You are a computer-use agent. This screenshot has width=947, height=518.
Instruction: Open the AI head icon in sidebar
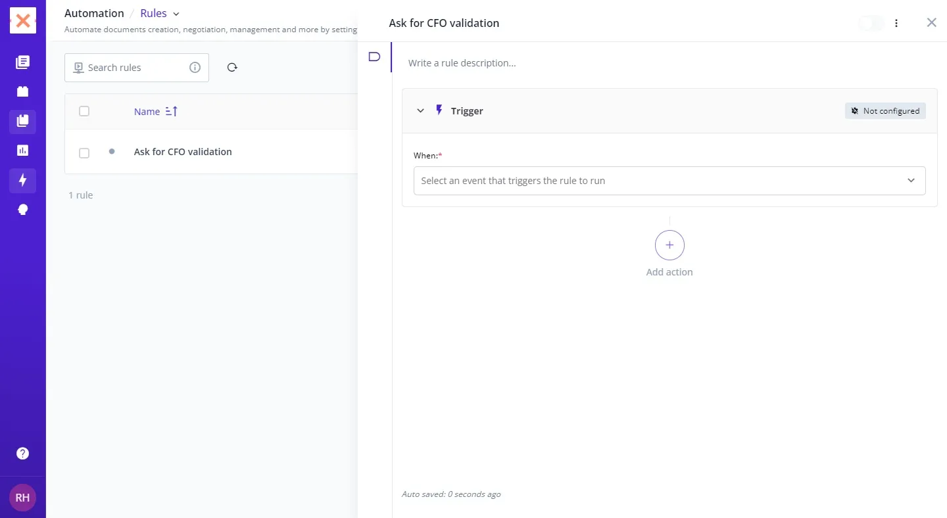tap(22, 210)
